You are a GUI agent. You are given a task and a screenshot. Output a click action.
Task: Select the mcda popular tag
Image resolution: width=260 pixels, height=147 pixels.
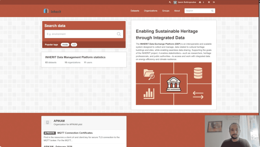(x=65, y=45)
